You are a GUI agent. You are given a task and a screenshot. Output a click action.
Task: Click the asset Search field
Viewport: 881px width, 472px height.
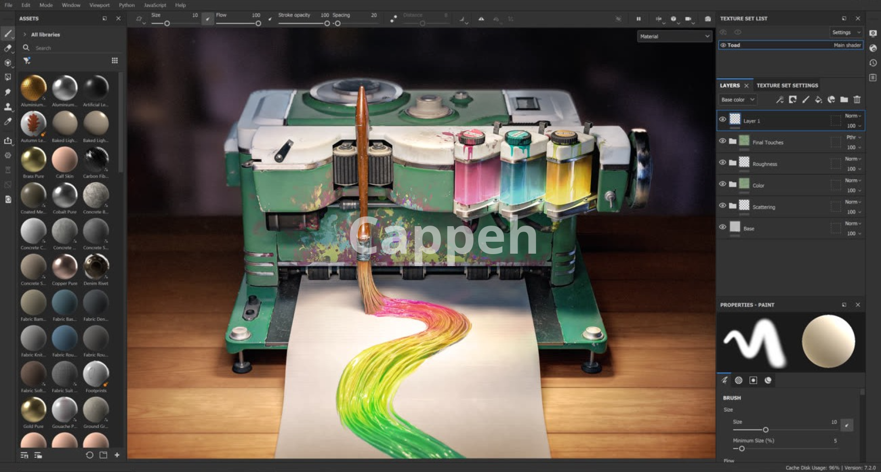click(69, 48)
